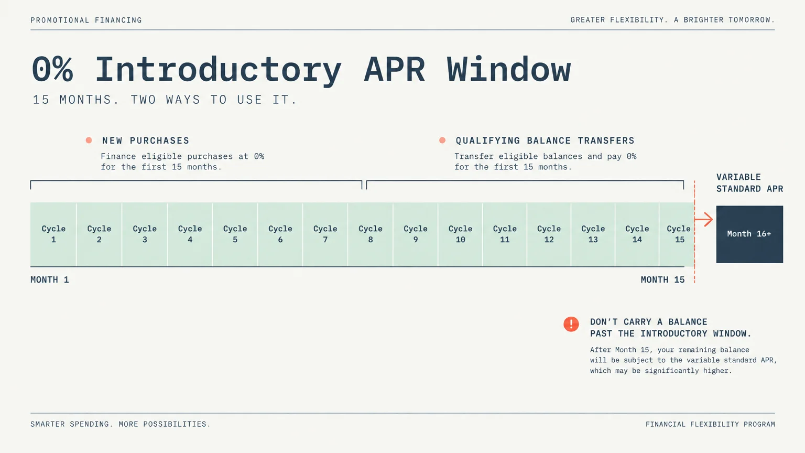
Task: Pick the Cycle 4 timeline cell
Action: pyautogui.click(x=190, y=234)
